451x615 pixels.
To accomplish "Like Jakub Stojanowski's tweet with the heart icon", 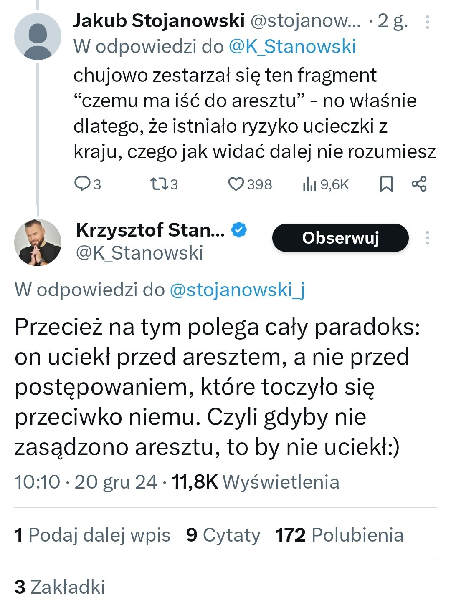I will 236,184.
